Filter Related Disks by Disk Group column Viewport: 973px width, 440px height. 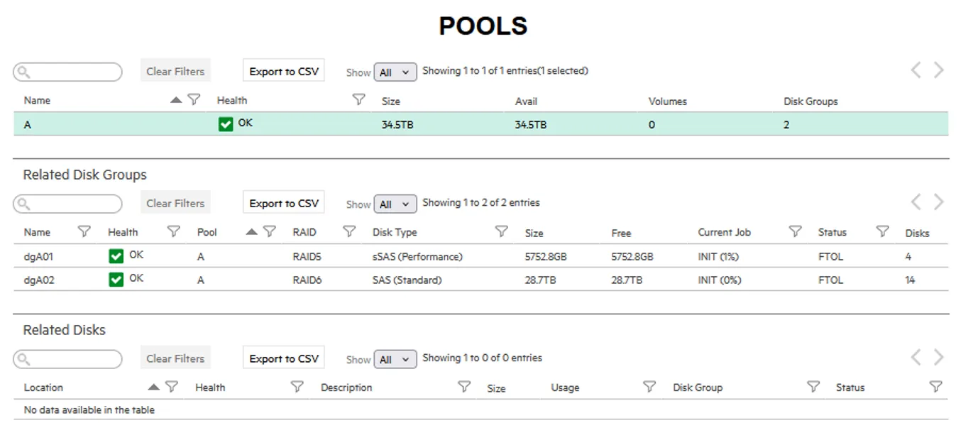tap(813, 387)
